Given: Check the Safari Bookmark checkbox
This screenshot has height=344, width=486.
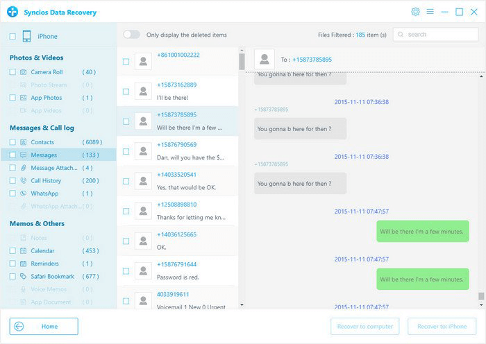Looking at the screenshot, I should click(x=12, y=277).
